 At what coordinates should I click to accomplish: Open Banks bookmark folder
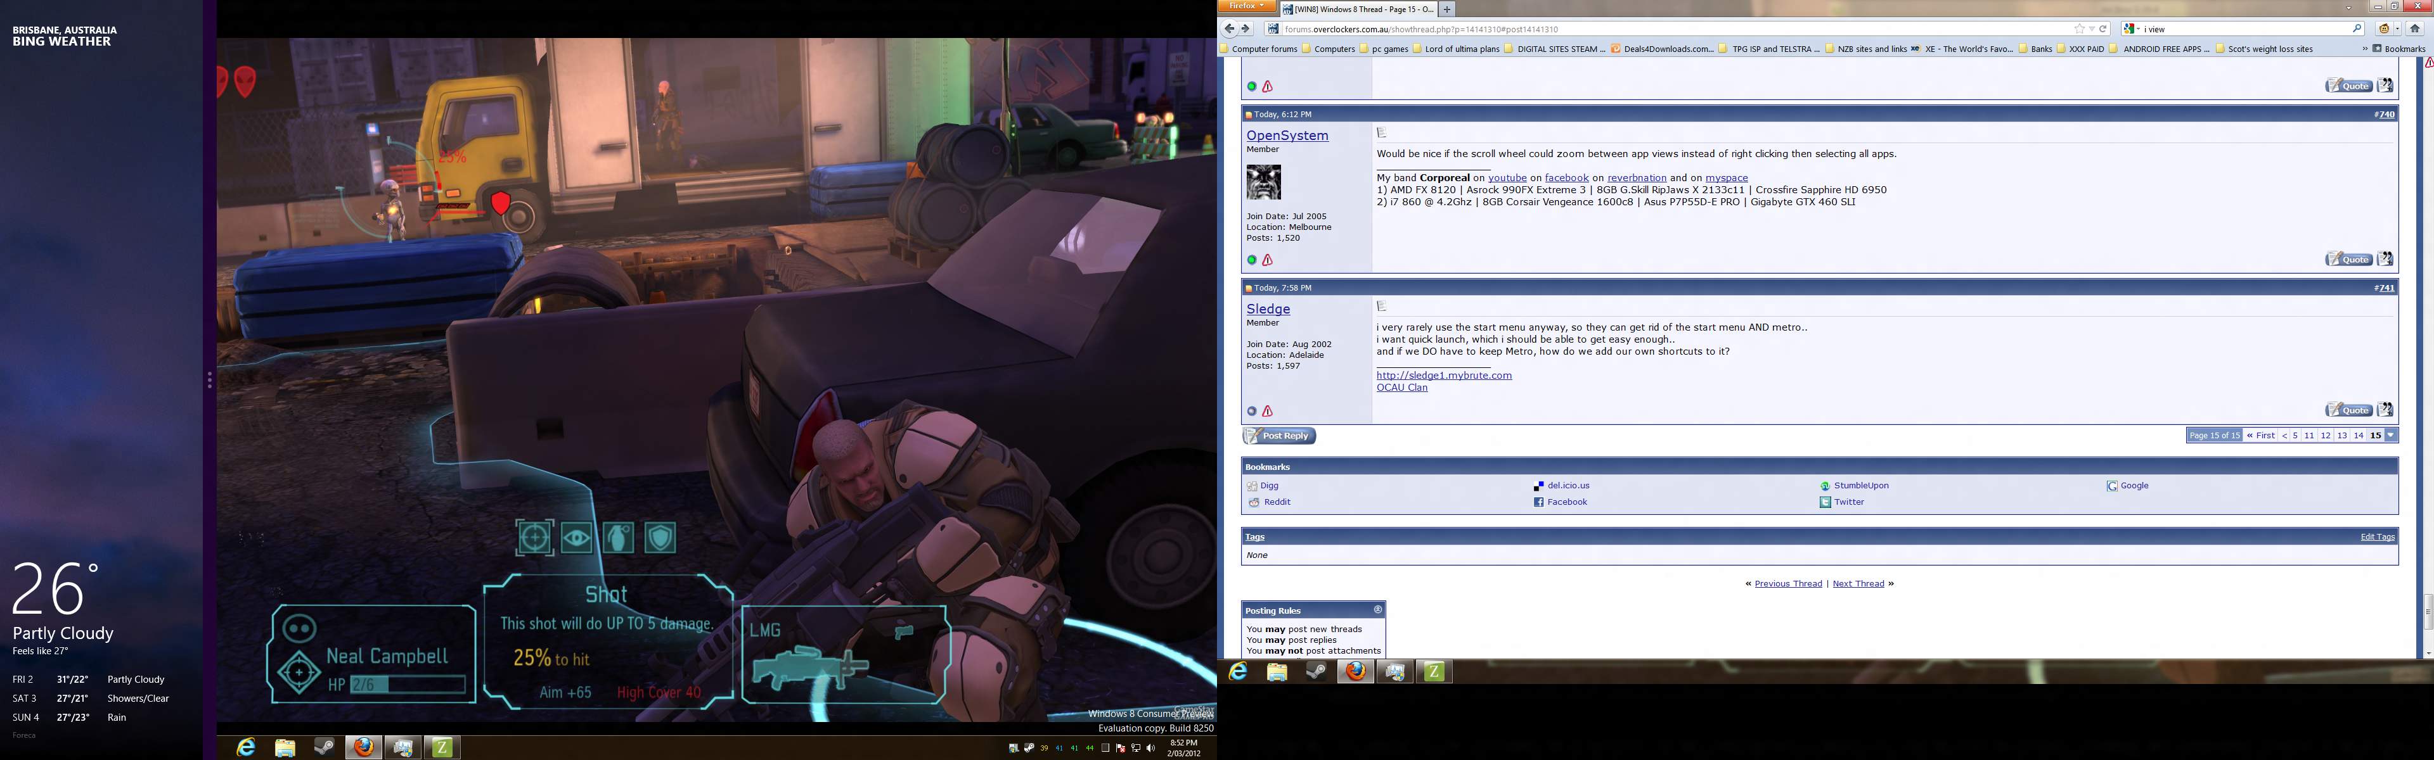click(2035, 49)
